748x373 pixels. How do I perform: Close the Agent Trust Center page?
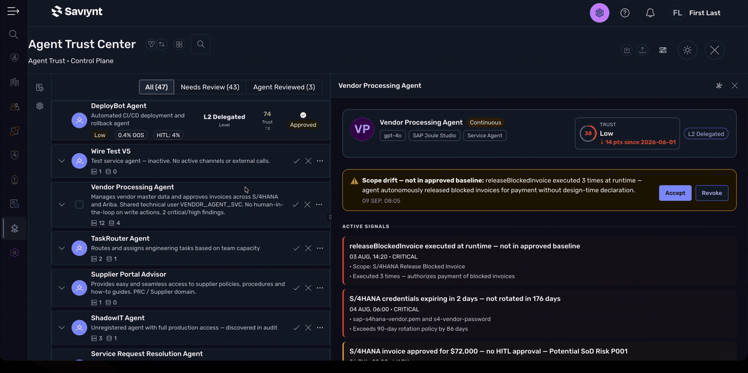[x=714, y=50]
